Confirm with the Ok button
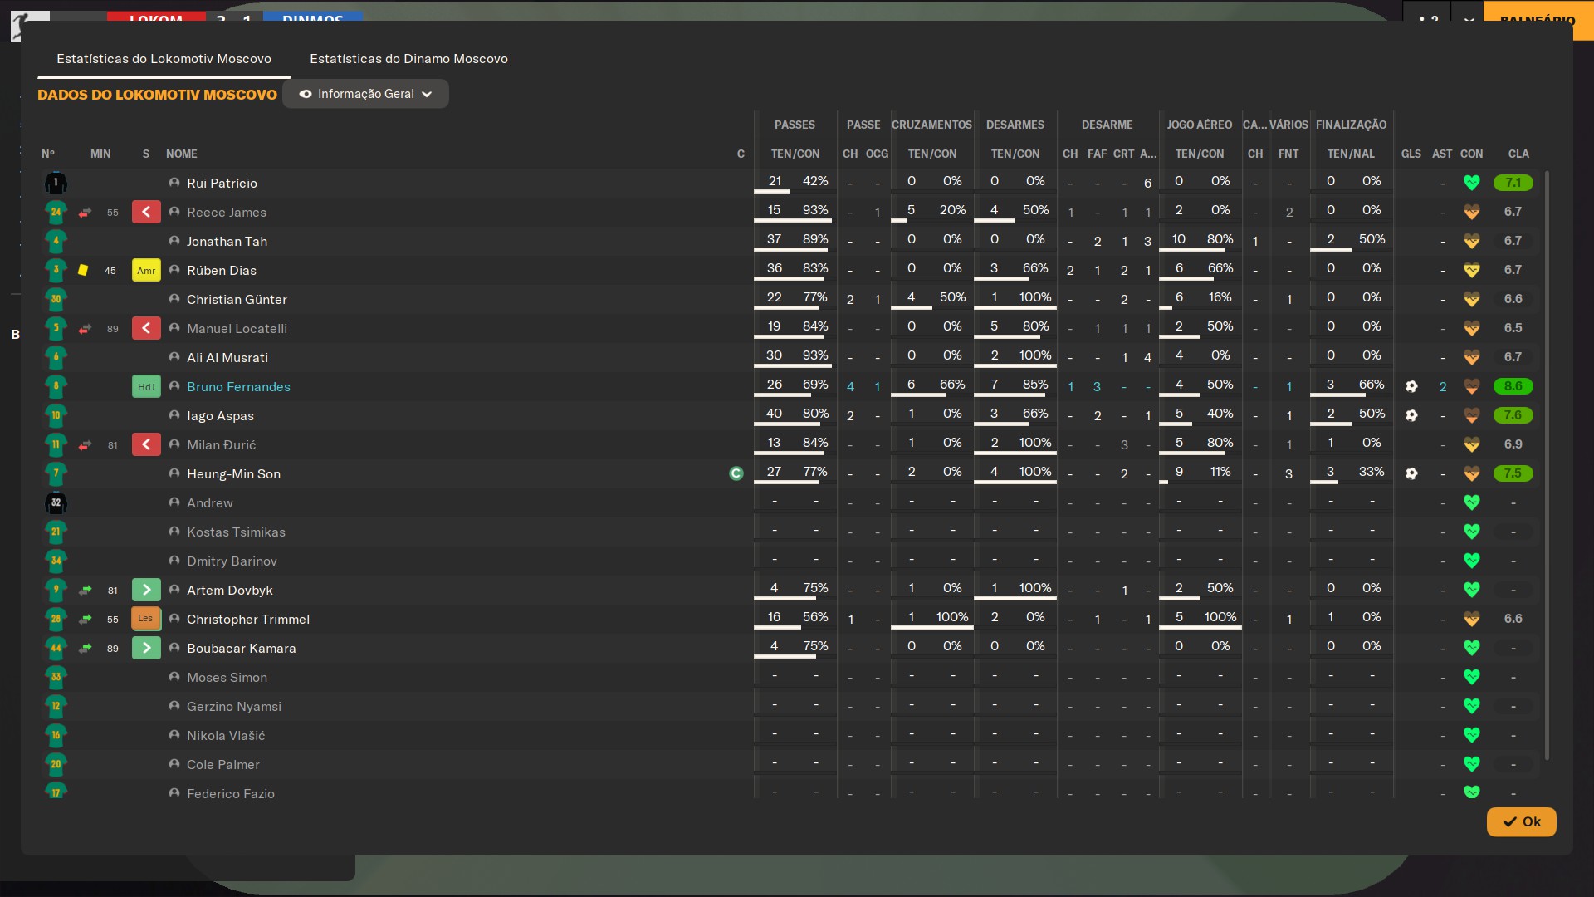 [x=1521, y=821]
